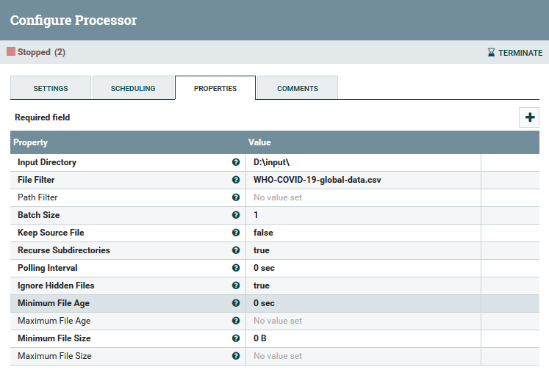
Task: Open help tooltip for Keep Source File
Action: [236, 233]
